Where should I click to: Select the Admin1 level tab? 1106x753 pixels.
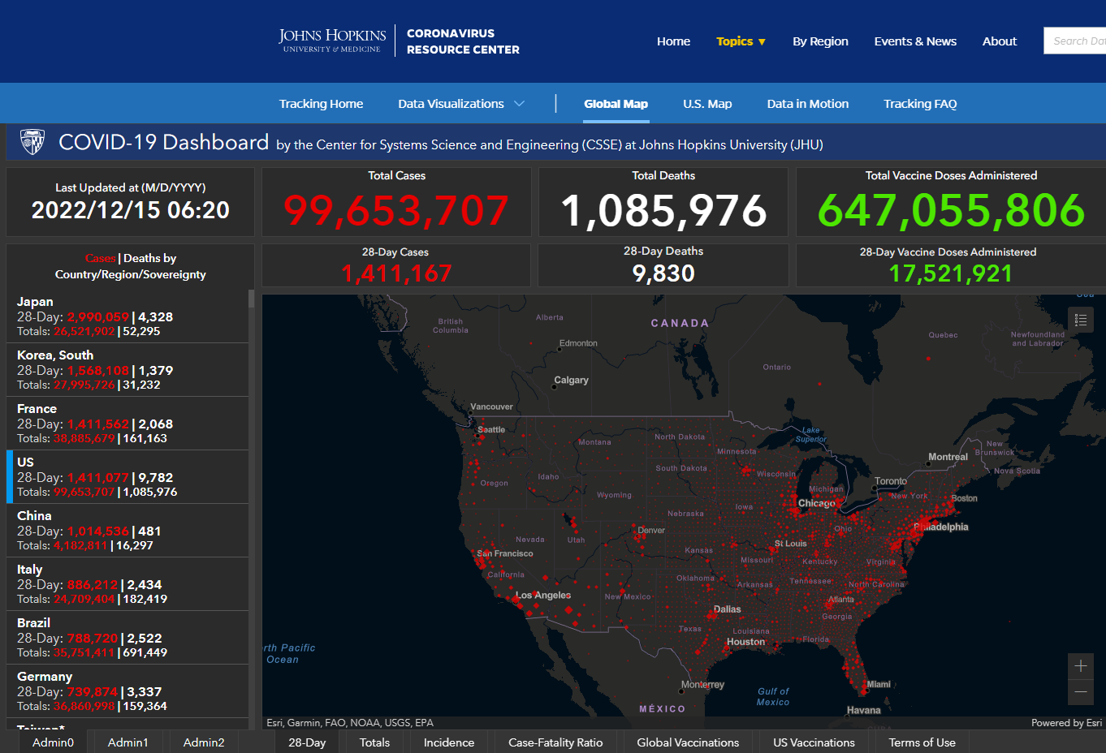tap(127, 742)
